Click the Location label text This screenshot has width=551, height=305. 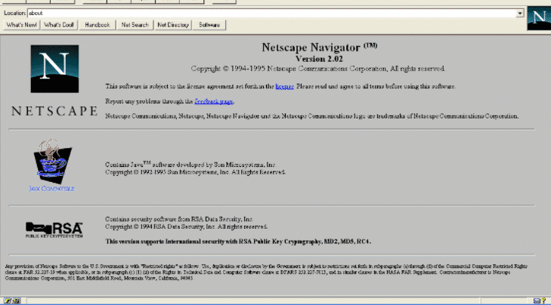coord(15,13)
